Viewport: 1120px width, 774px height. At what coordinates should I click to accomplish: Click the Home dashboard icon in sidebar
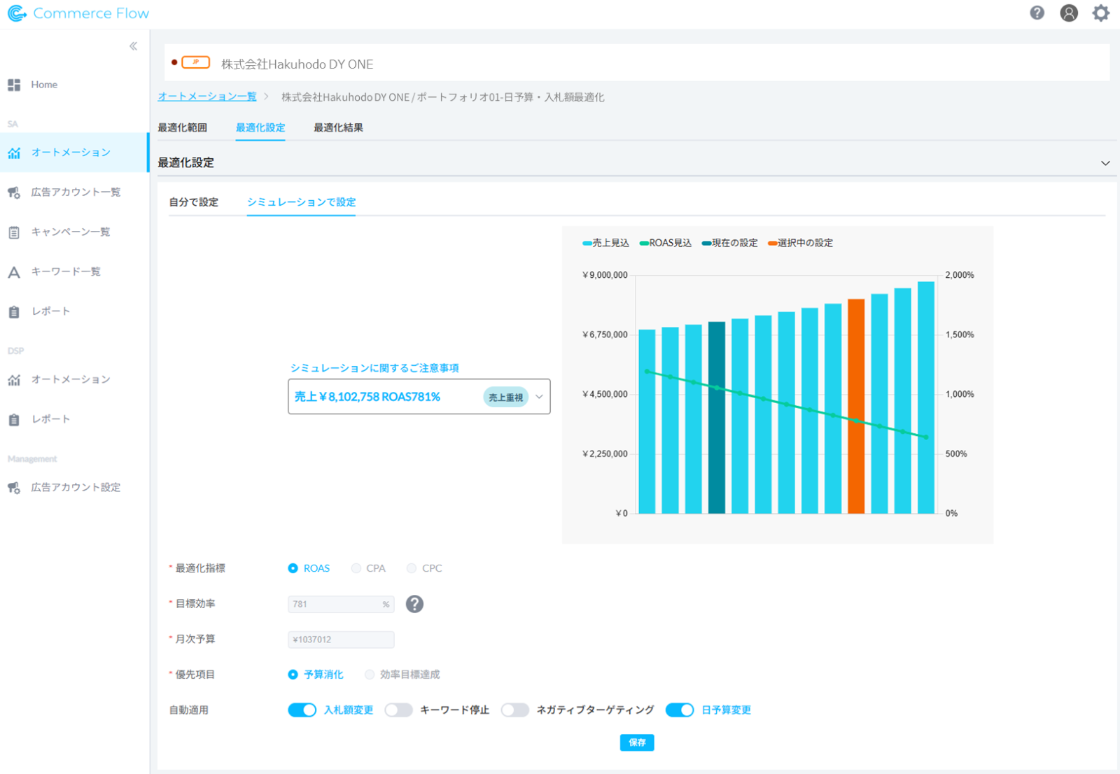click(x=14, y=85)
